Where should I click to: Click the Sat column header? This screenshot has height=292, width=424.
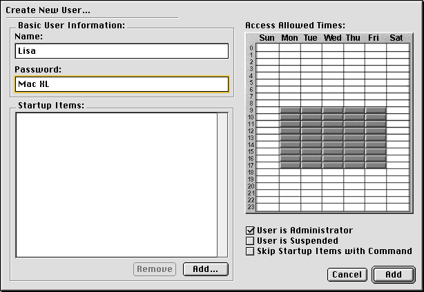[396, 38]
